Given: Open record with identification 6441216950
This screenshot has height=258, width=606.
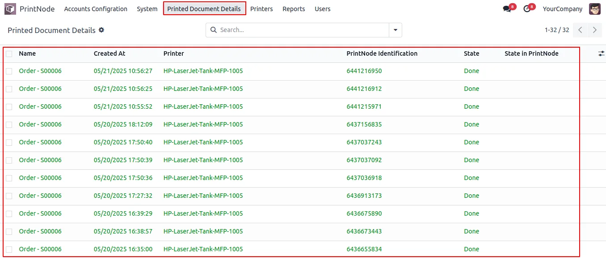Looking at the screenshot, I should pos(364,71).
